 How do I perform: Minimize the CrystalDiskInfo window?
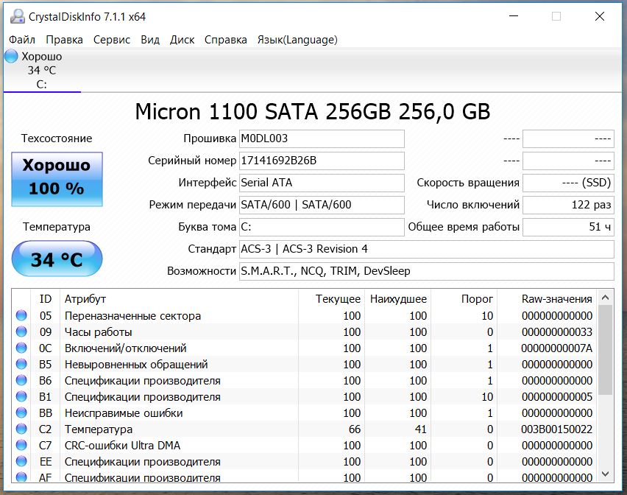(514, 16)
